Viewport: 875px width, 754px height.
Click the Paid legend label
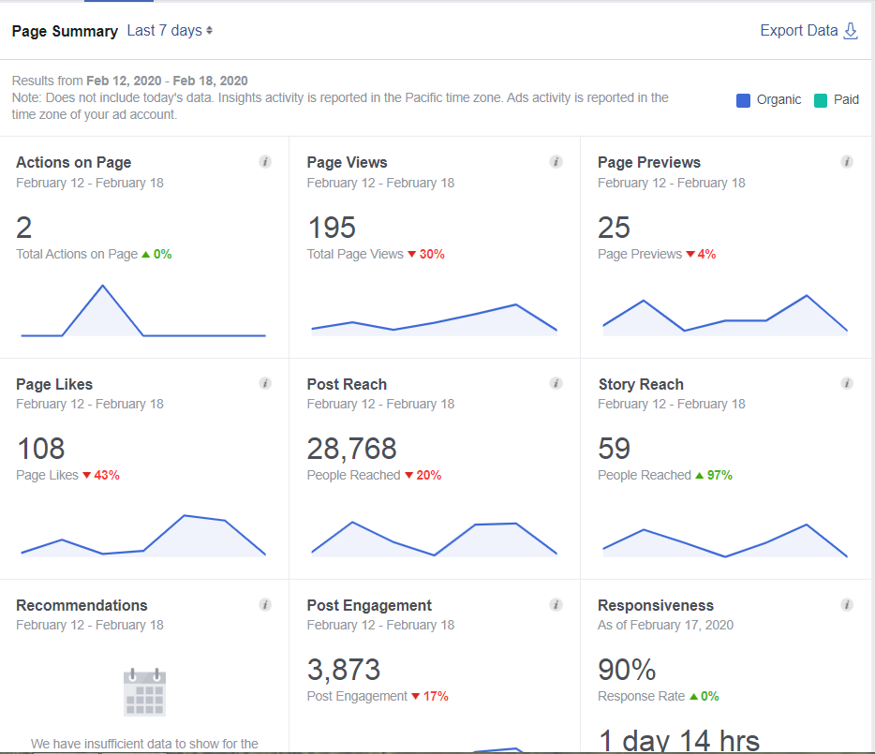[846, 100]
